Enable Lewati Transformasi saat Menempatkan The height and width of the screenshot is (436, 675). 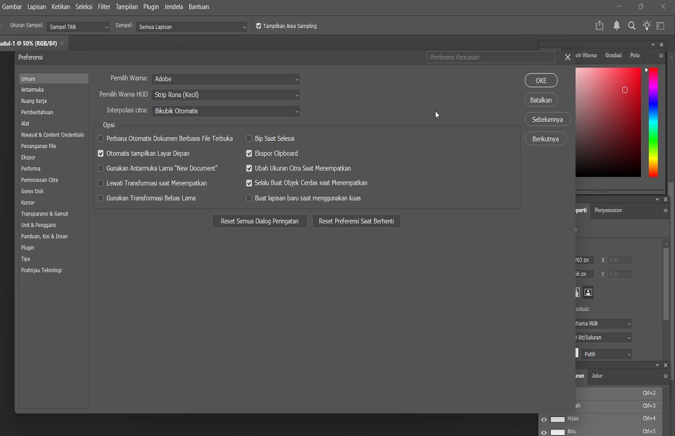[100, 183]
